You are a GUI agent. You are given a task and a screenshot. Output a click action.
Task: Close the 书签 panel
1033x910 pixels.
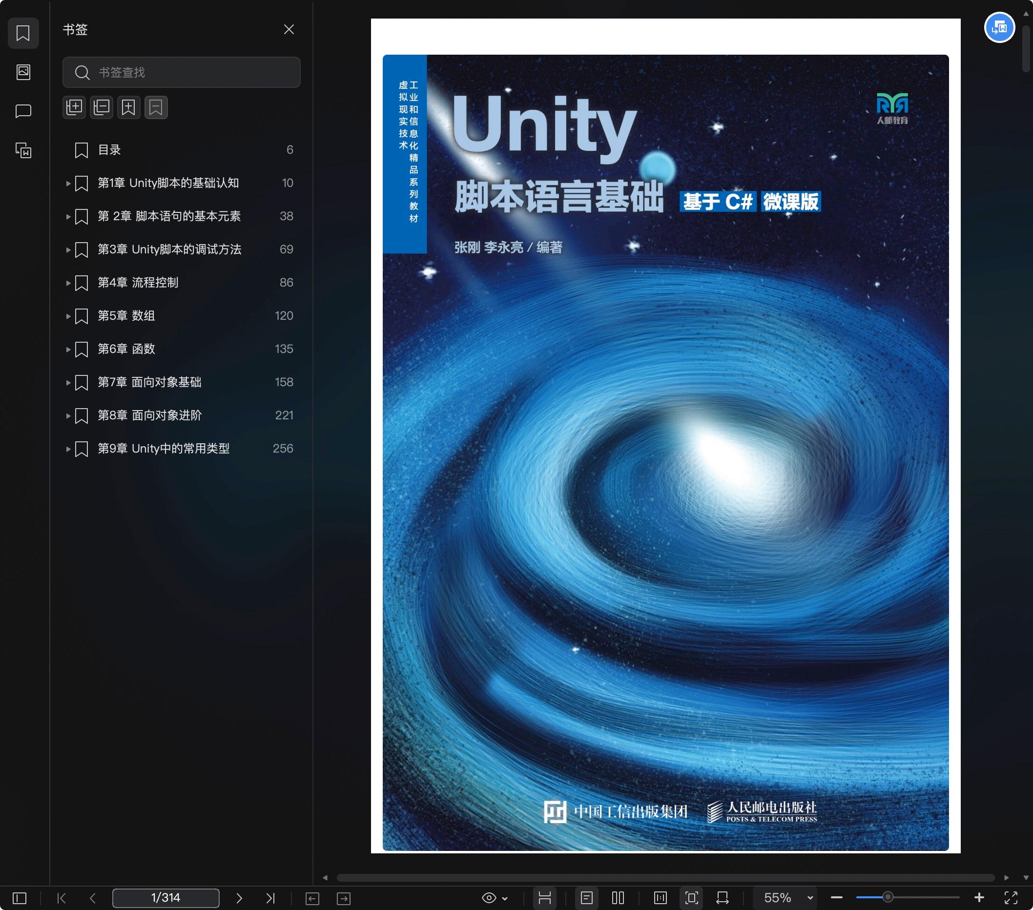coord(289,29)
